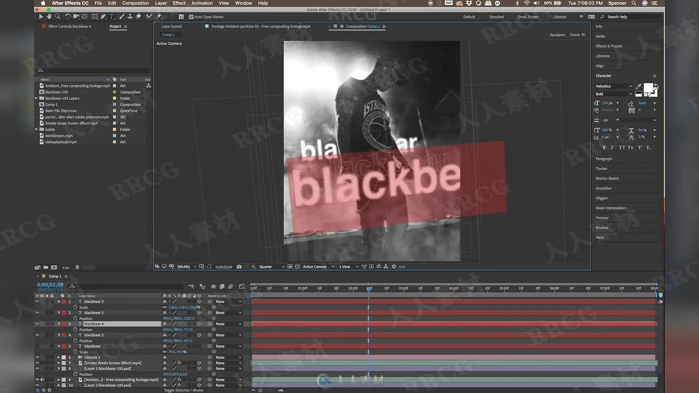Toggle the transparency grid icon in viewer
Viewport: 699px width, 393px height.
click(x=297, y=267)
